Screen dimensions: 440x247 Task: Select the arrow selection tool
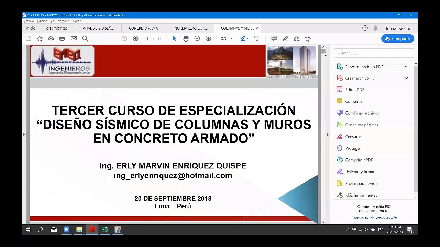tap(175, 39)
